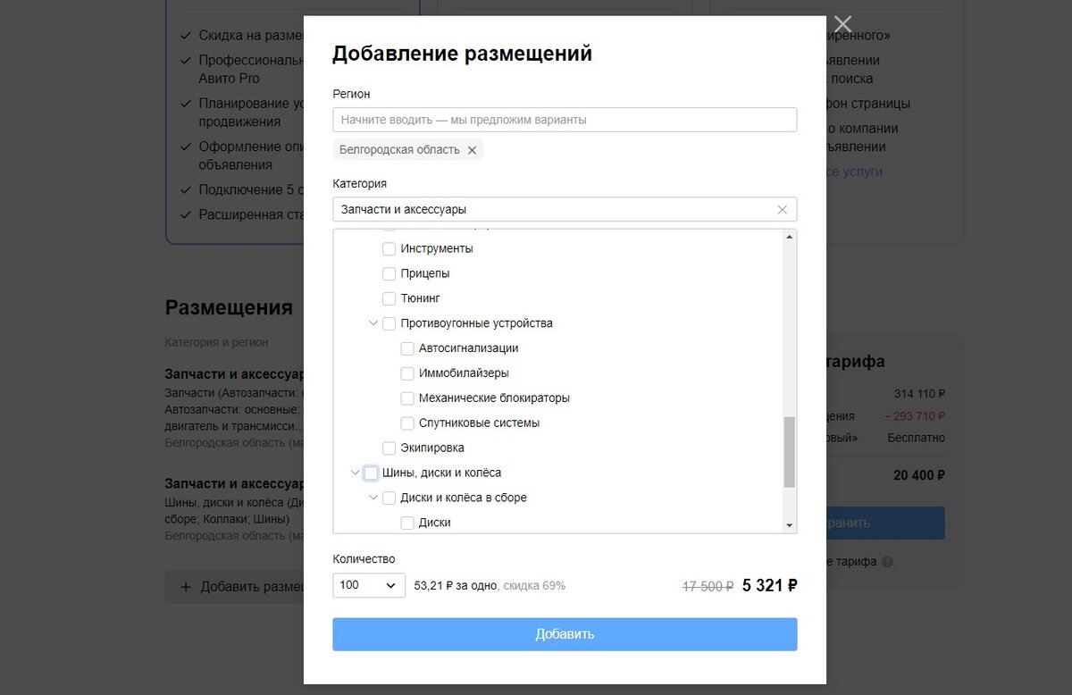Clear the Категория field with the X icon

click(782, 209)
